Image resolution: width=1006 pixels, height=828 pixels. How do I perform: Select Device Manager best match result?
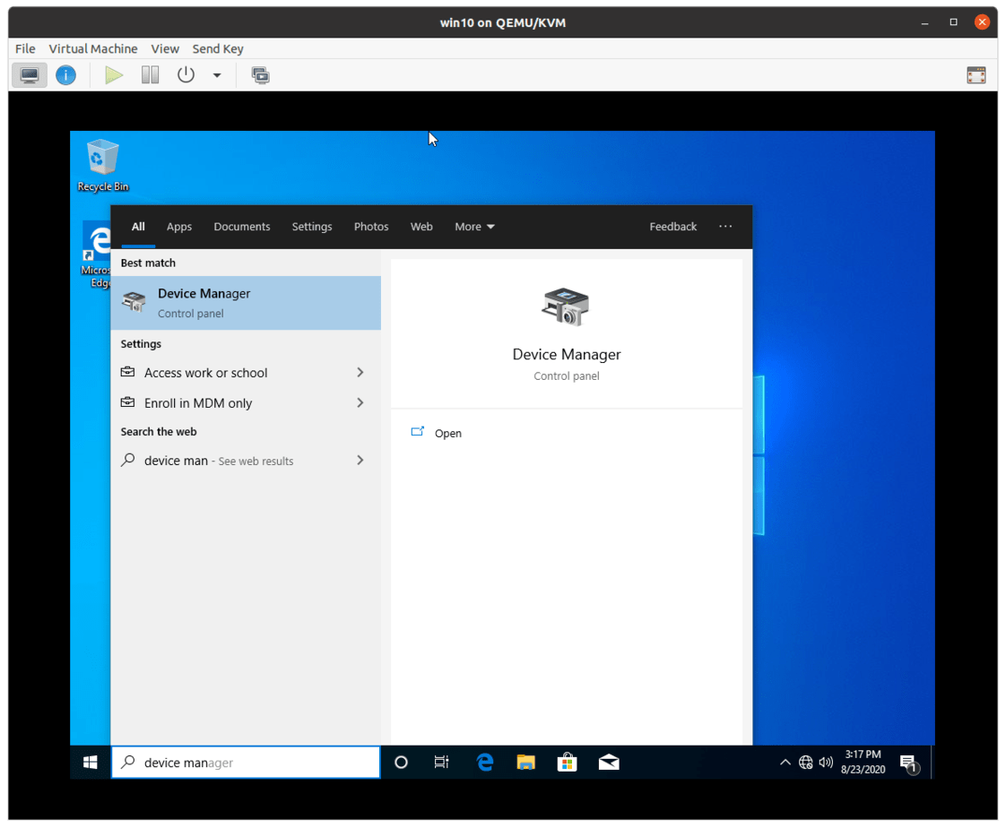246,303
